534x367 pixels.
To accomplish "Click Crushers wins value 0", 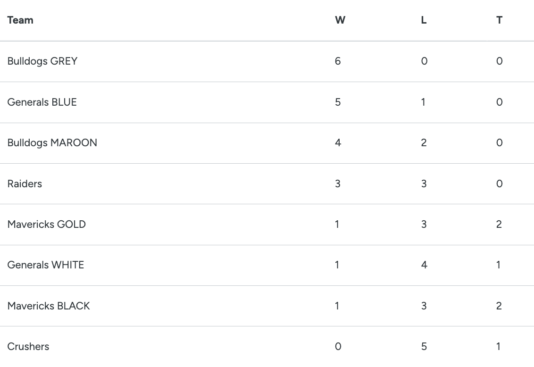I will [338, 347].
